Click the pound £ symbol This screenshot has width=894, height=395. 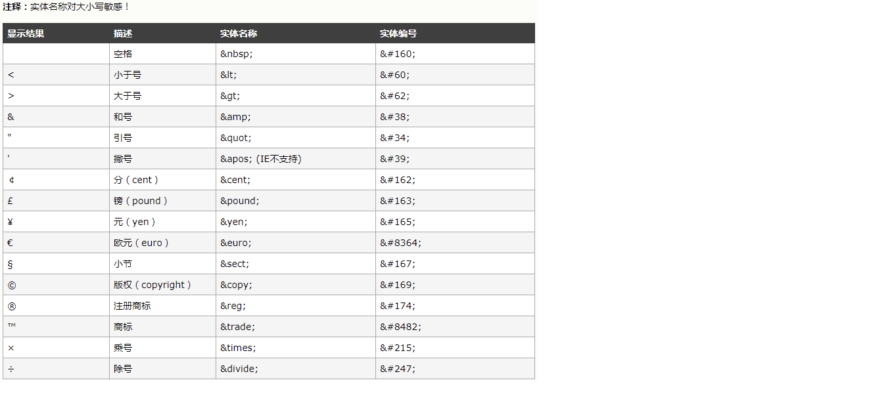[x=11, y=201]
